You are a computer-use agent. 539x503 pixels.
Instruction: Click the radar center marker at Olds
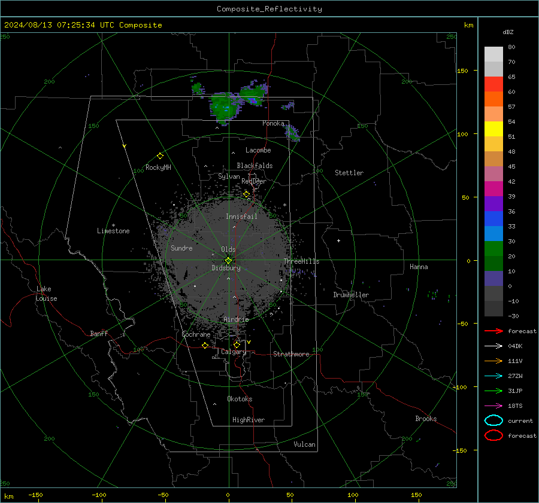point(228,261)
